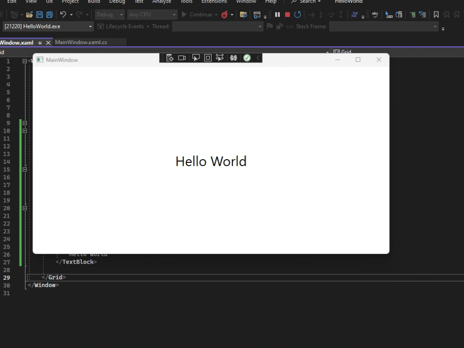
Task: Click Undo in the toolbar
Action: click(x=64, y=14)
